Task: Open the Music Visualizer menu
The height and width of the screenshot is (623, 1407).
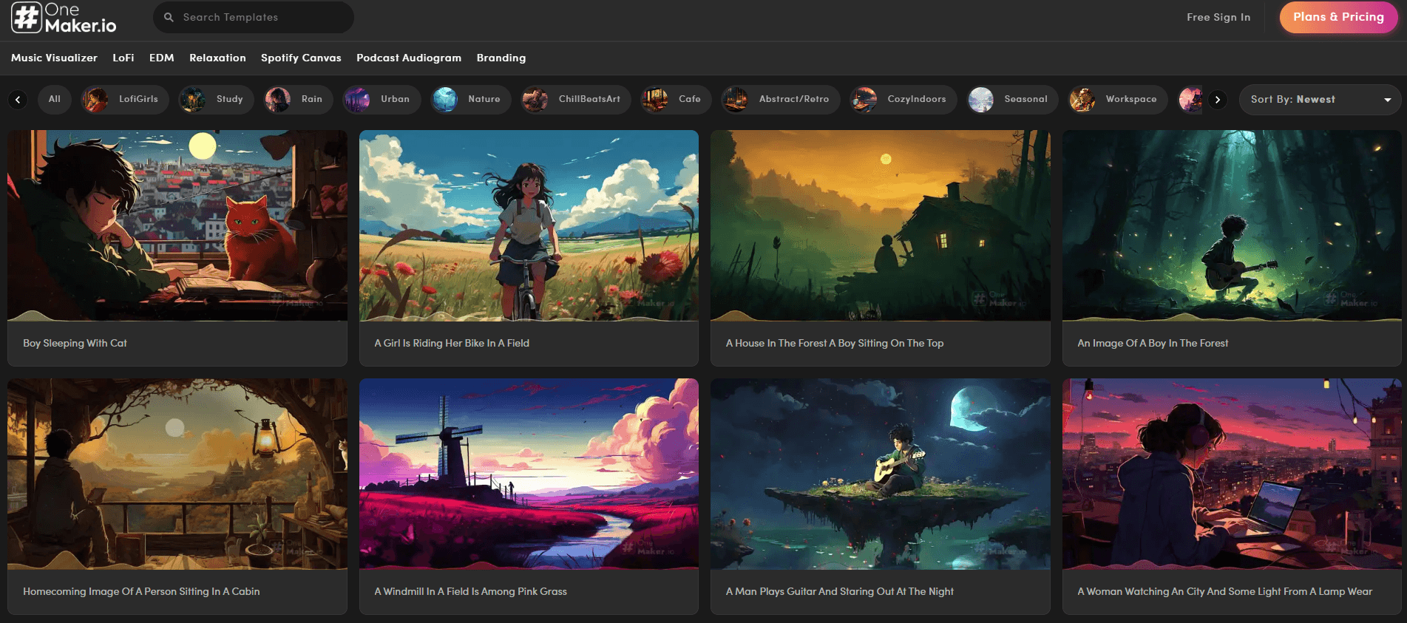Action: coord(54,58)
